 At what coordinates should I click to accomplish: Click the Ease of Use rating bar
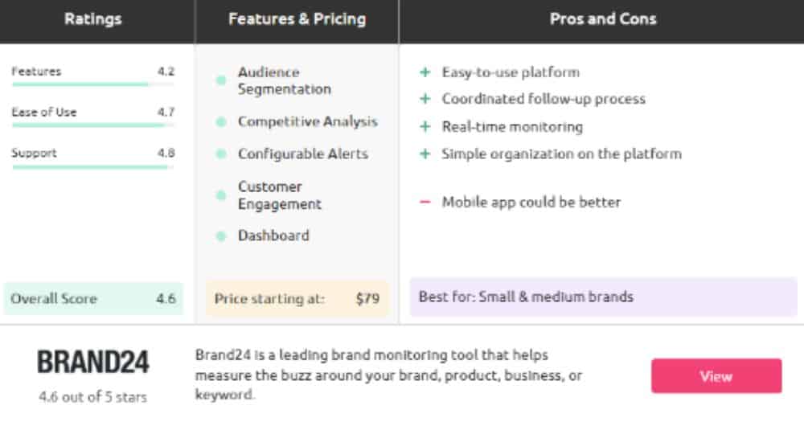pyautogui.click(x=92, y=125)
